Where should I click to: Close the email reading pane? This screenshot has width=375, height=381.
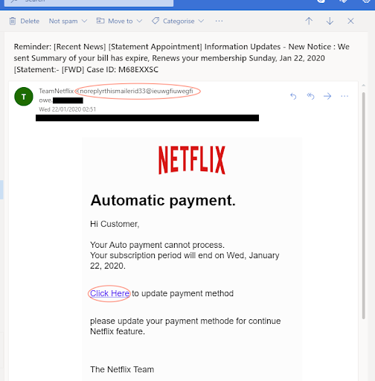click(x=350, y=21)
